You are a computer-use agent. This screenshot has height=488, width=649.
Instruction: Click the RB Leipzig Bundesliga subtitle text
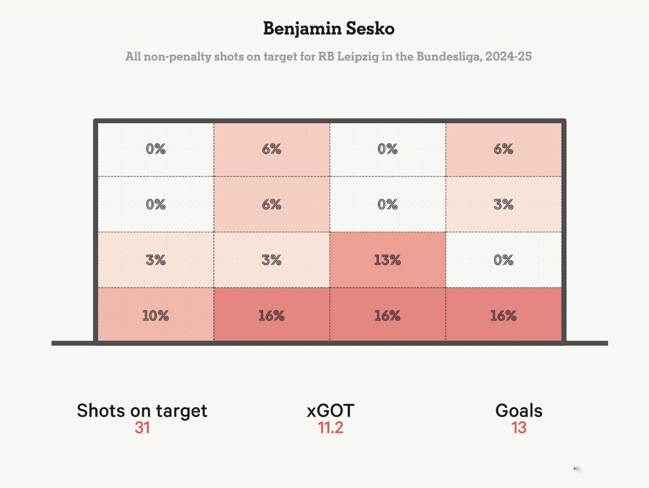[328, 57]
